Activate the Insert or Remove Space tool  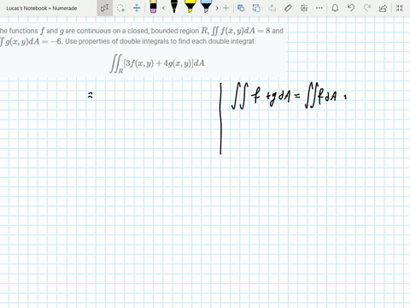[137, 8]
